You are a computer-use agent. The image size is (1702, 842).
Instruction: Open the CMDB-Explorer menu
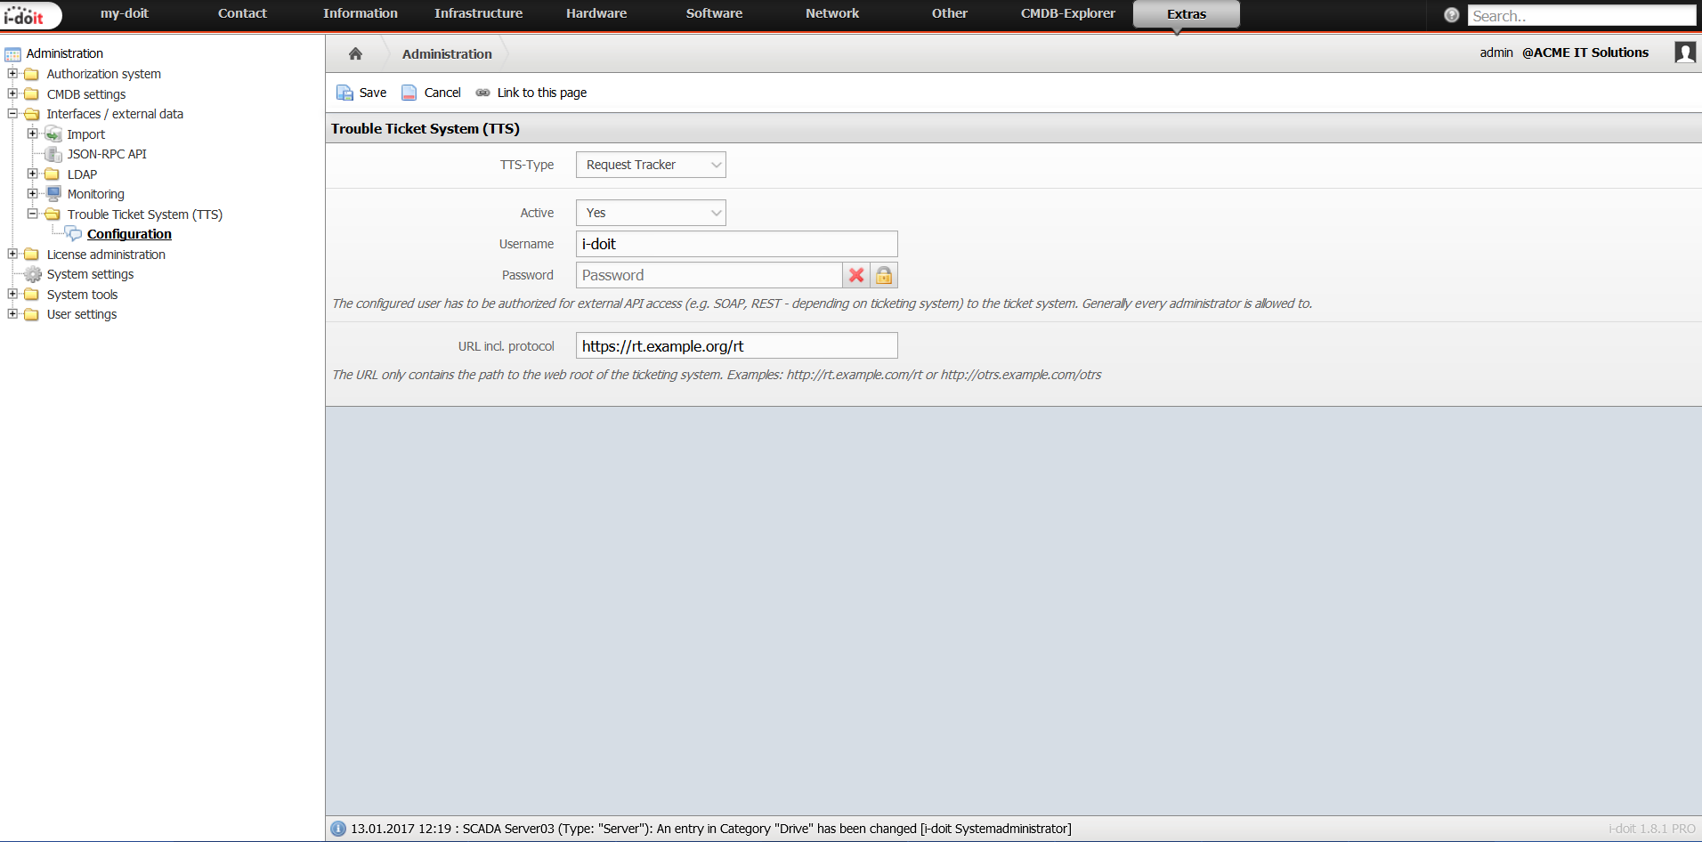1067,13
